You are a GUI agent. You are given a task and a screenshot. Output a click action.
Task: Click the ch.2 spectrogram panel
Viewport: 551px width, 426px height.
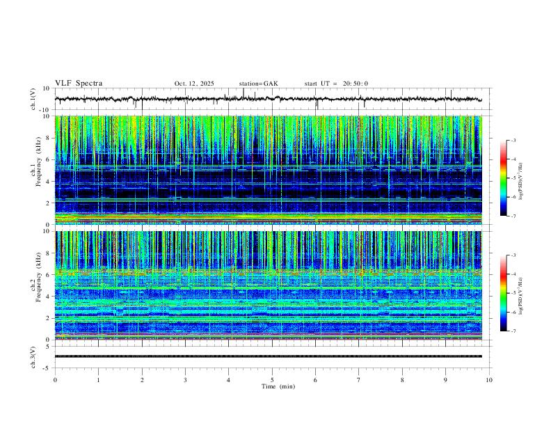click(269, 285)
